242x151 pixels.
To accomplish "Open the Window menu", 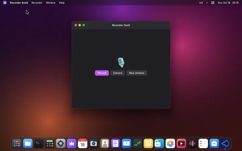I will pyautogui.click(x=51, y=3).
